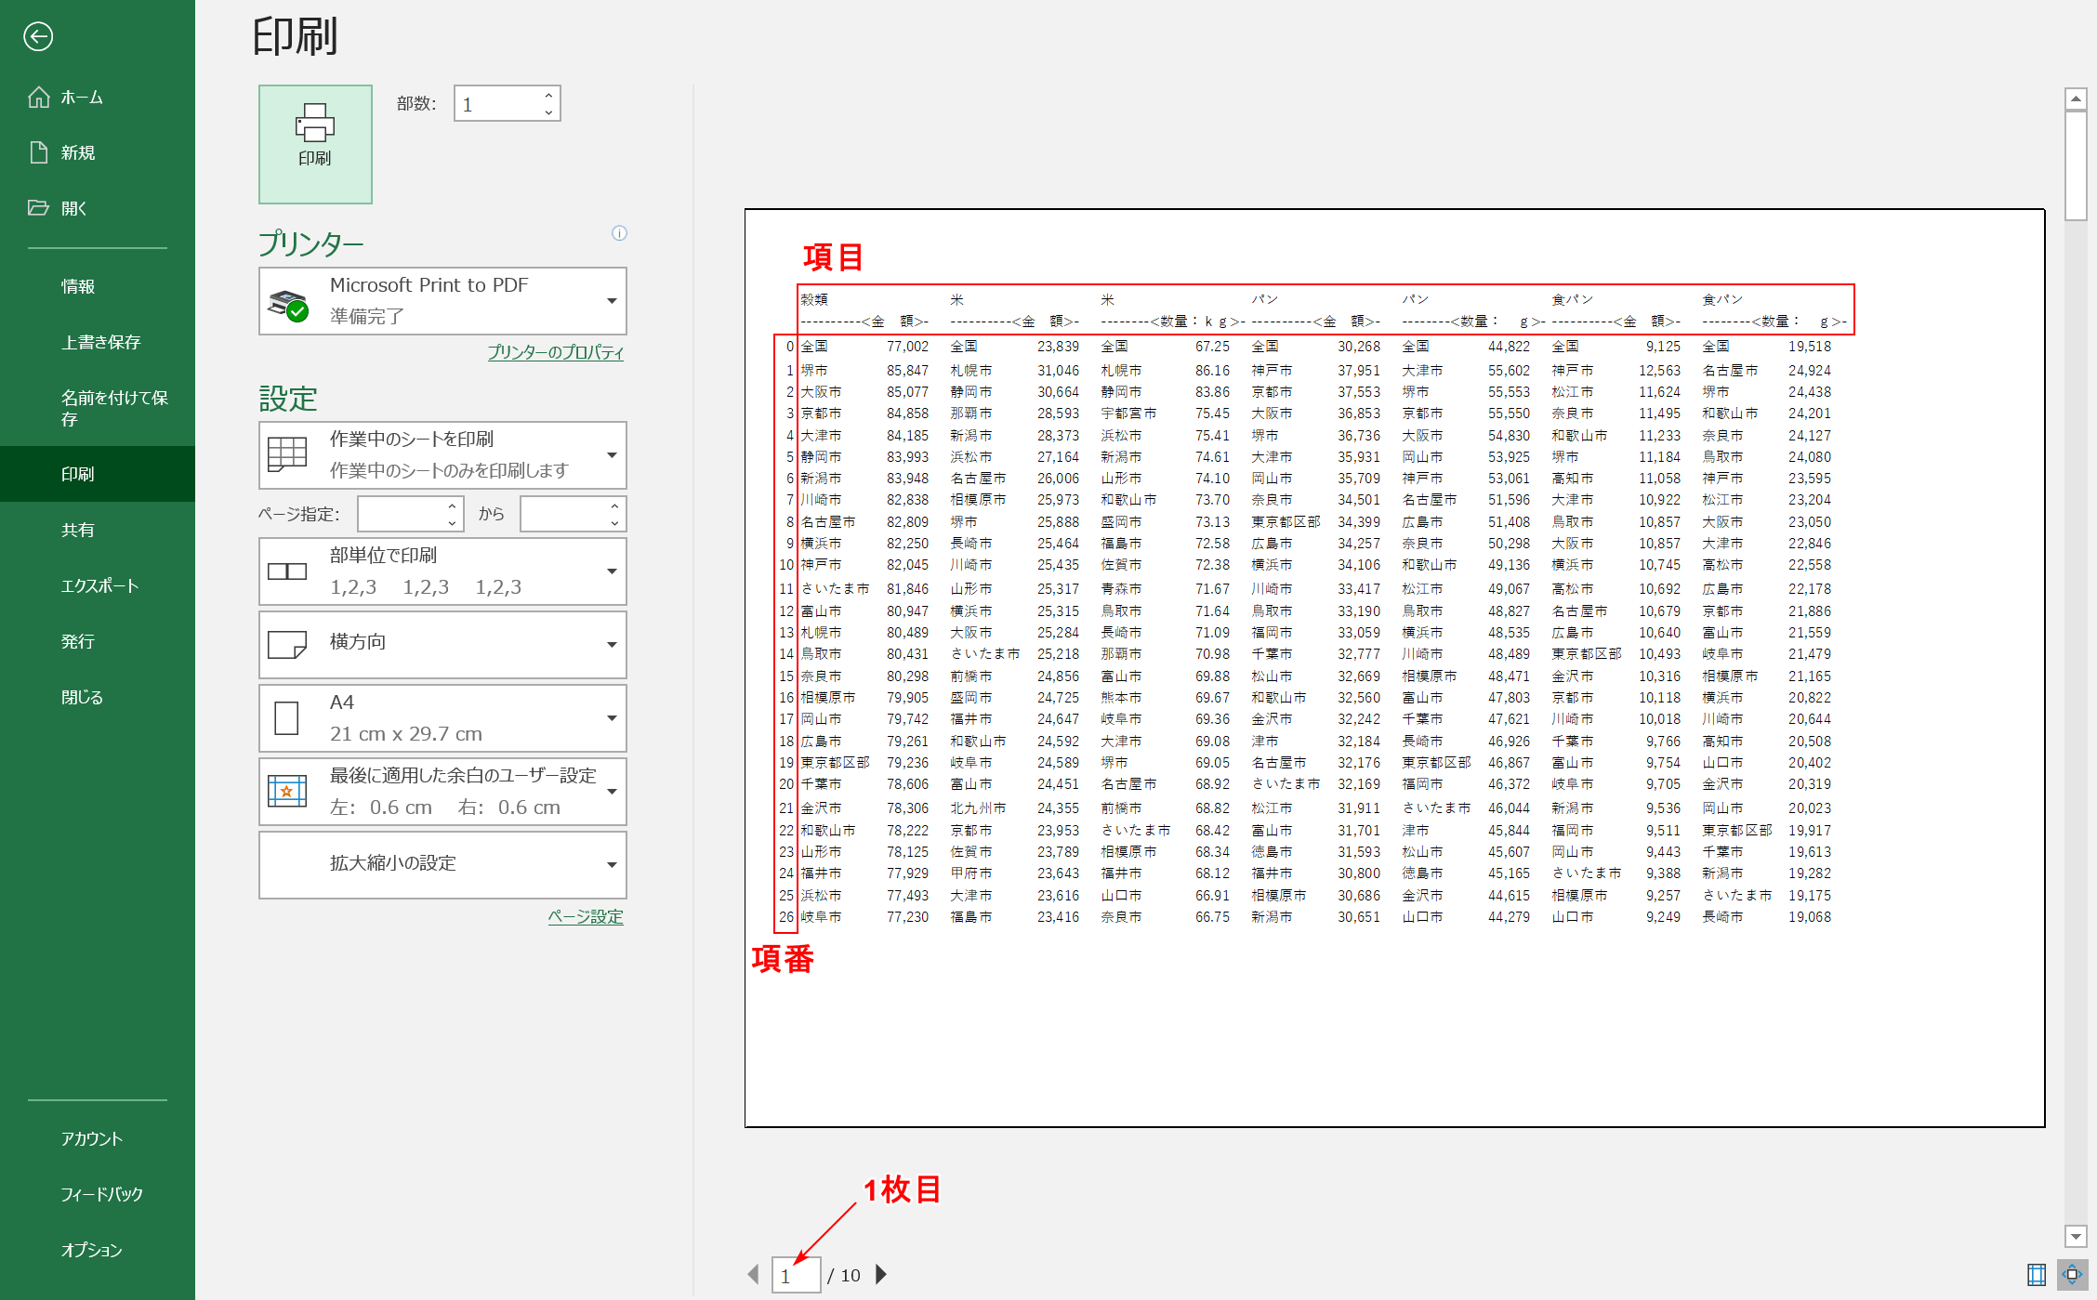The height and width of the screenshot is (1300, 2097).
Task: Increase copies with the up spinner
Action: coord(549,95)
